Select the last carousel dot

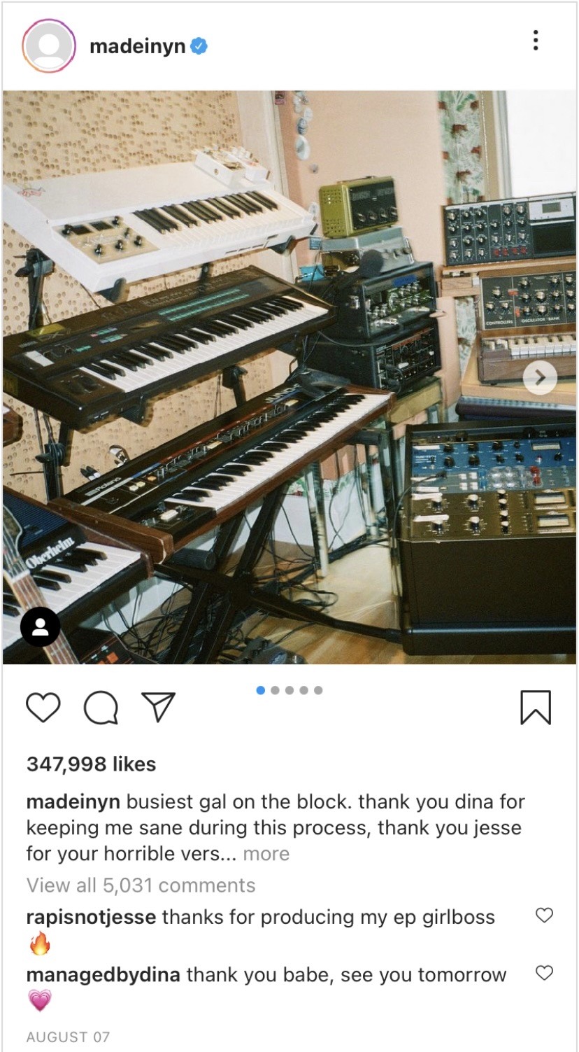pos(318,690)
